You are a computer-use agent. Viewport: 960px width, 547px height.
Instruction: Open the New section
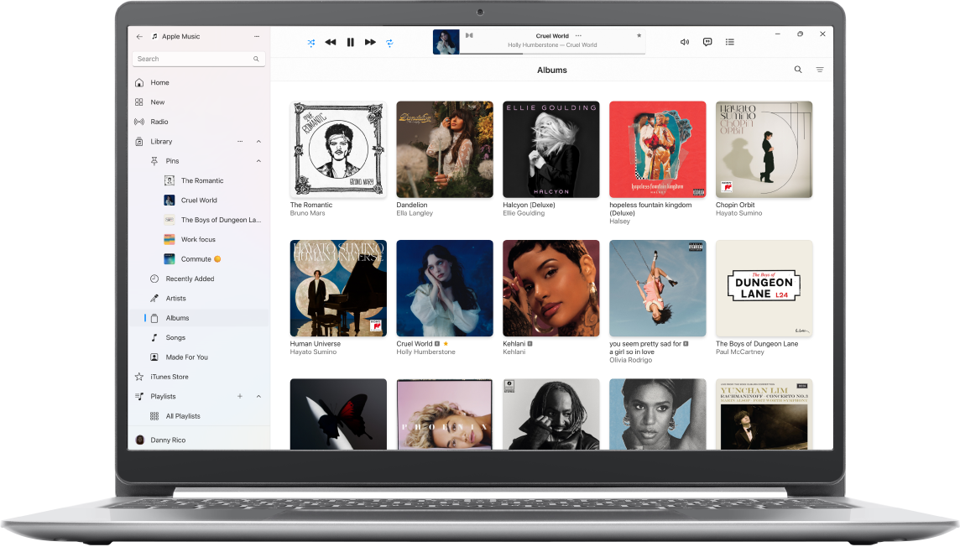200,102
